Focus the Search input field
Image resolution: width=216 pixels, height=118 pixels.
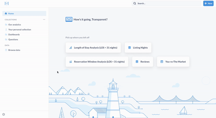[166, 4]
